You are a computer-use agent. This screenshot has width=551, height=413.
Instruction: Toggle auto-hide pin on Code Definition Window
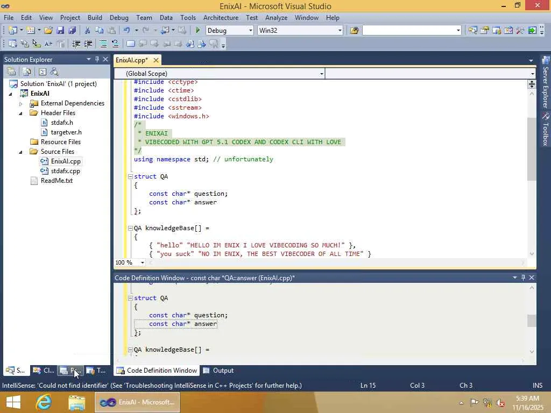pyautogui.click(x=522, y=277)
